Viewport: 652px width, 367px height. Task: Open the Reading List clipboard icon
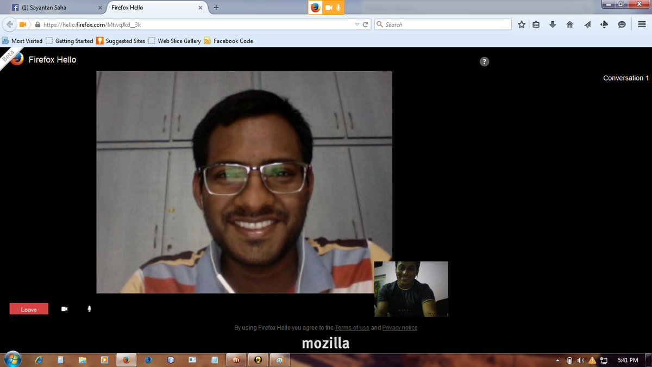pyautogui.click(x=536, y=24)
